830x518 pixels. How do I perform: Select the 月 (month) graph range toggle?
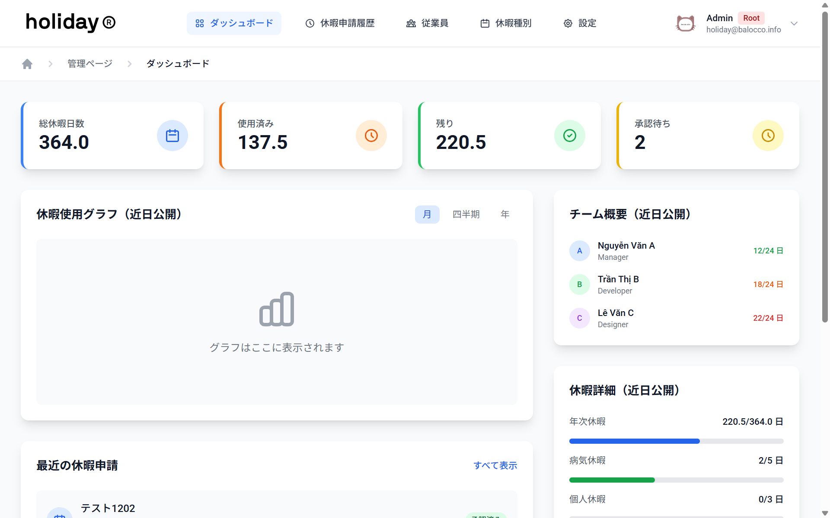click(427, 215)
